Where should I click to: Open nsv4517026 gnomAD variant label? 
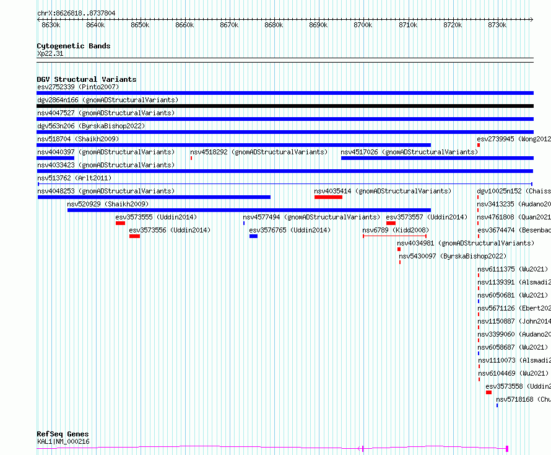point(409,152)
